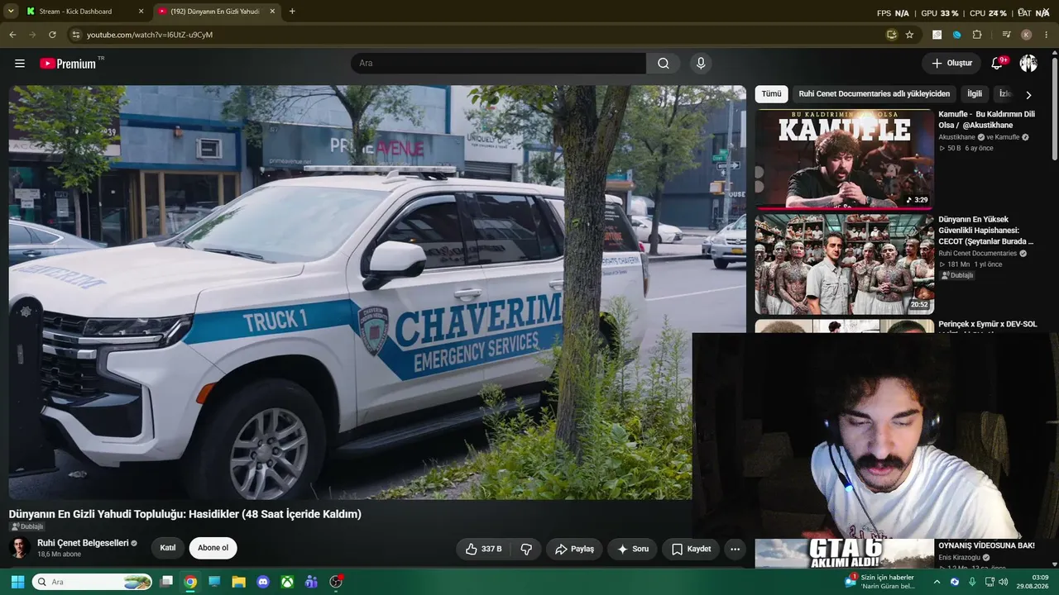The width and height of the screenshot is (1059, 595).
Task: Select the Tümü filter chip
Action: 771,94
